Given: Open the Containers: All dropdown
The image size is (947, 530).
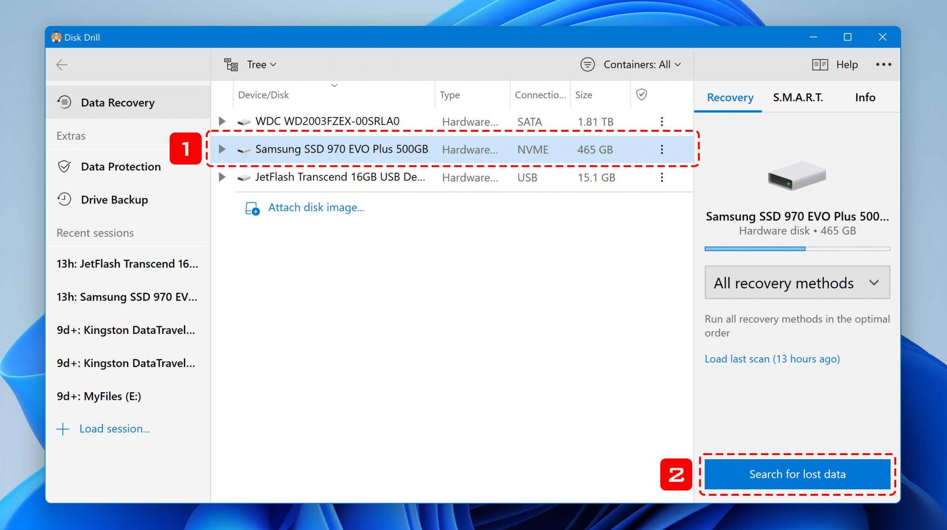Looking at the screenshot, I should pyautogui.click(x=642, y=65).
